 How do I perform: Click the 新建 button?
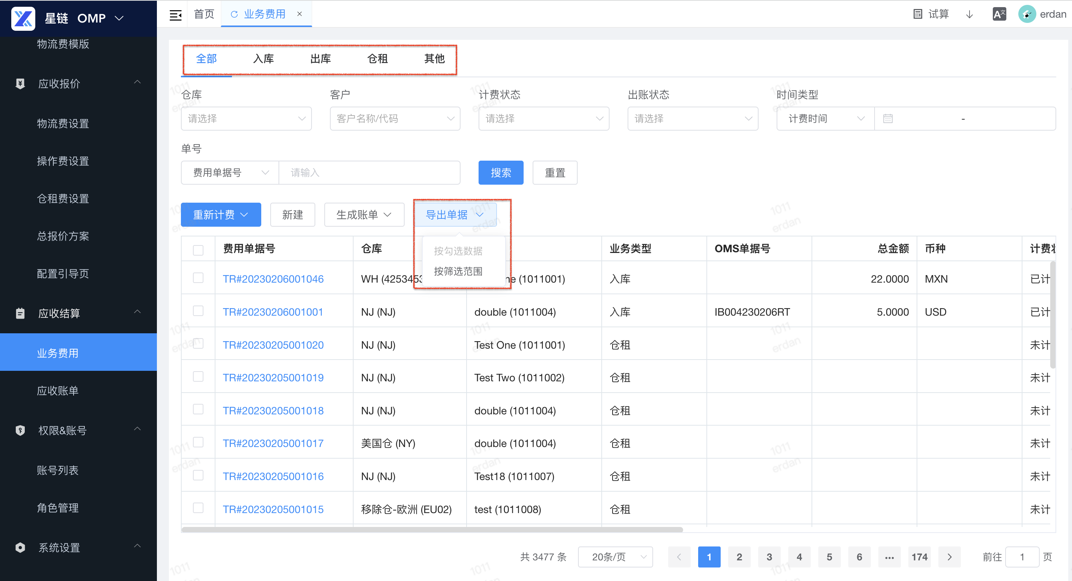(x=292, y=215)
